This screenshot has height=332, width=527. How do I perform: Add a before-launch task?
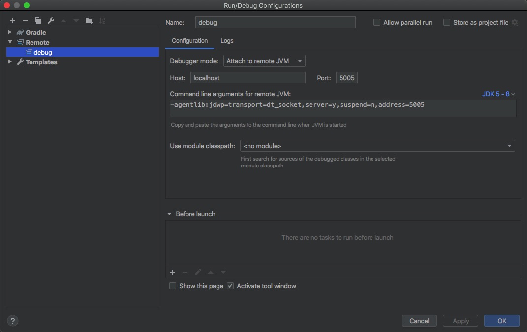click(172, 272)
